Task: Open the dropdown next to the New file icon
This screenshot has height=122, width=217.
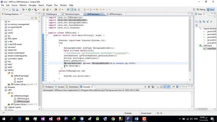Action: (x=7, y=9)
